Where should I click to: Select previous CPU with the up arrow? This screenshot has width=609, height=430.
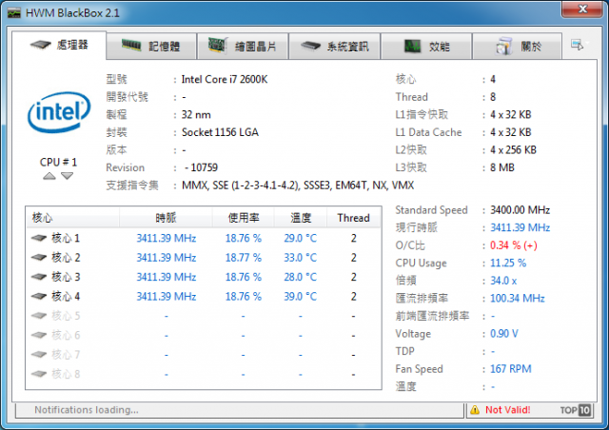(x=49, y=176)
